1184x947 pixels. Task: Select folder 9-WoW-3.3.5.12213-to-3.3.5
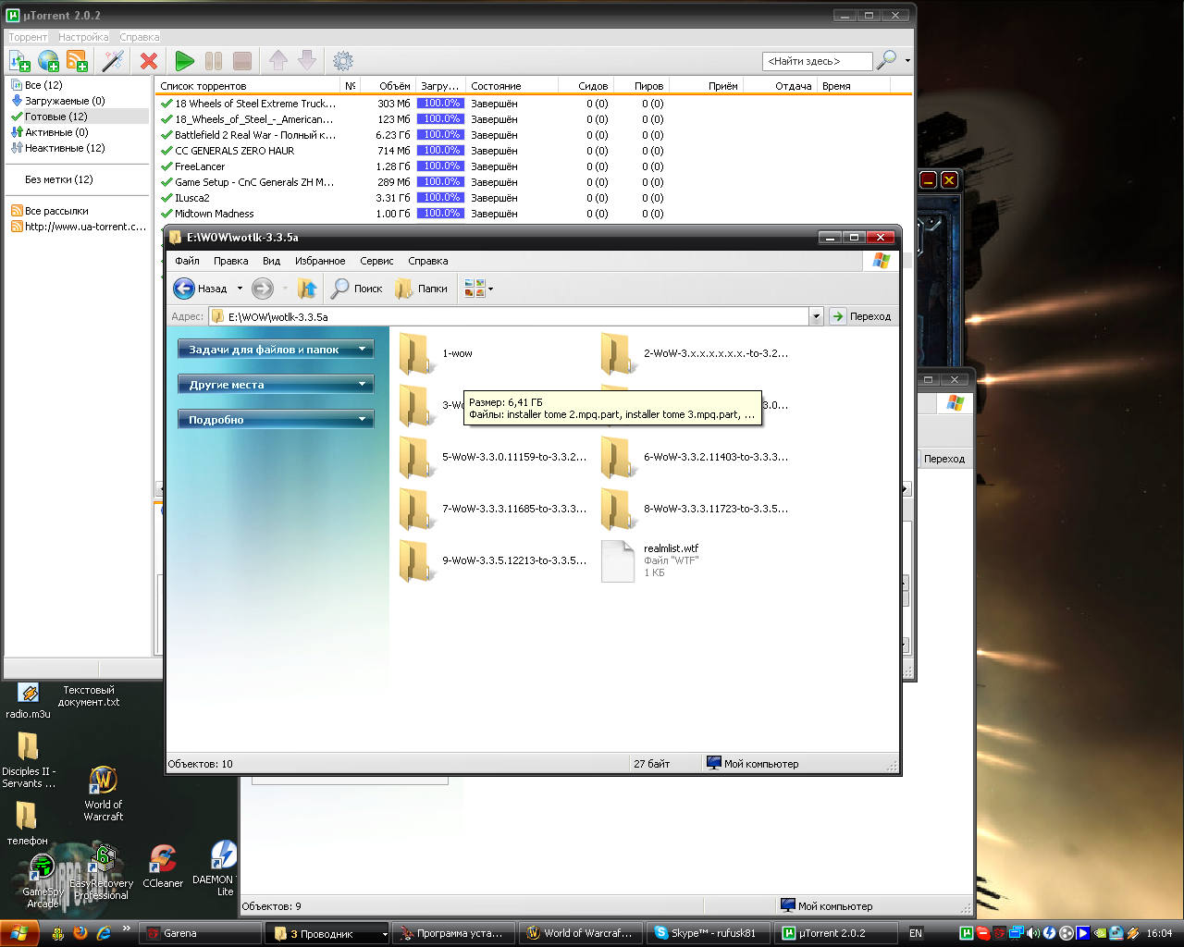coord(493,560)
